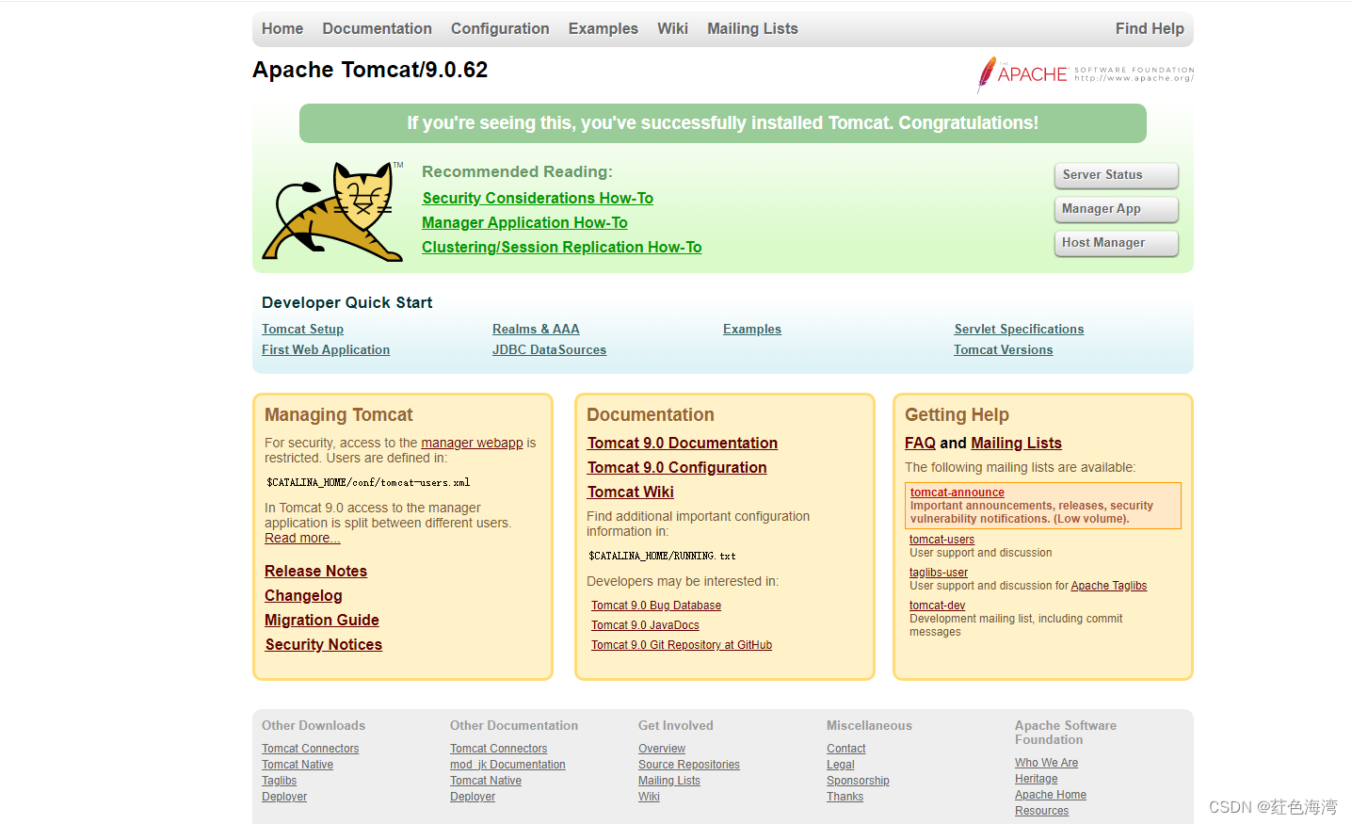Follow the Tomcat Setup quick start link
Image resolution: width=1352 pixels, height=824 pixels.
click(x=302, y=329)
